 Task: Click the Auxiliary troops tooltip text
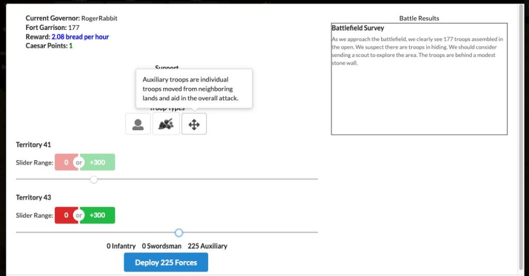click(x=191, y=89)
